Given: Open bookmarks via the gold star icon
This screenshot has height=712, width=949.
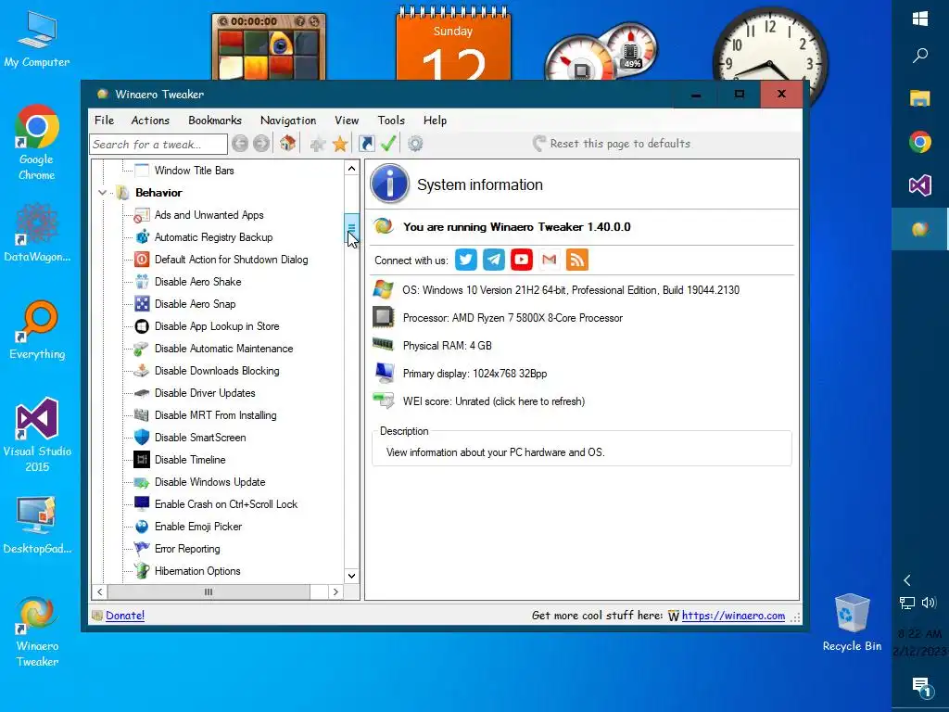Looking at the screenshot, I should [x=340, y=144].
